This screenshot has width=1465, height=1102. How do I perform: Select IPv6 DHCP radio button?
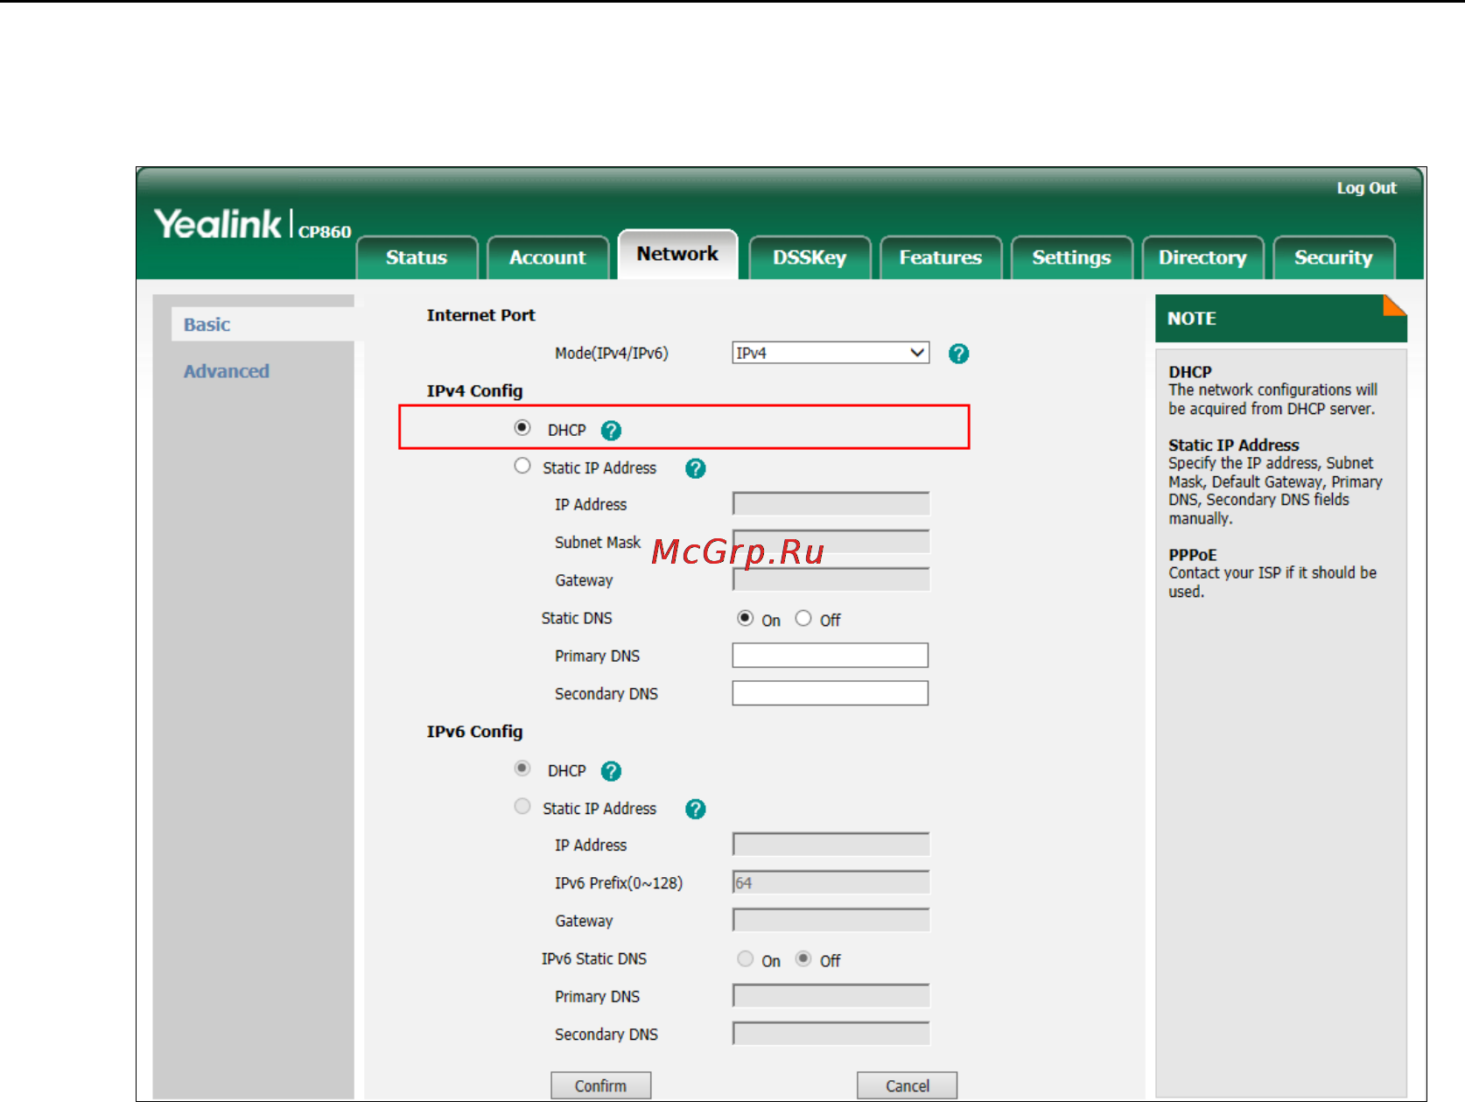coord(522,769)
